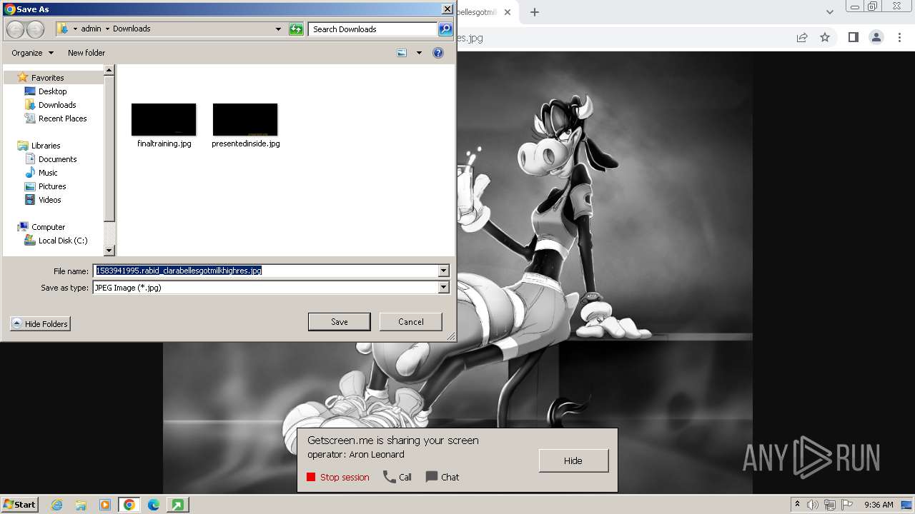The height and width of the screenshot is (514, 915).
Task: Select Desktop in navigation pane
Action: click(52, 91)
